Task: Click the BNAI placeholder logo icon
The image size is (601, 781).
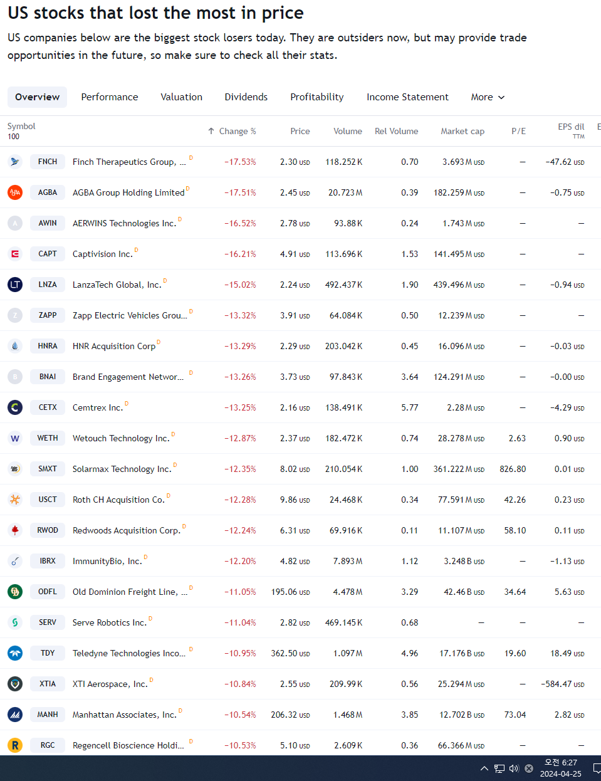Action: coord(15,377)
